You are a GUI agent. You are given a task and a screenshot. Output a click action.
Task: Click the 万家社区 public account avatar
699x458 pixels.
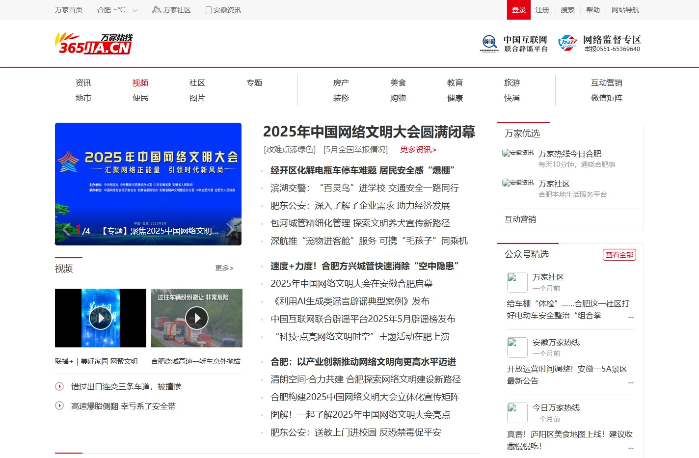click(517, 282)
